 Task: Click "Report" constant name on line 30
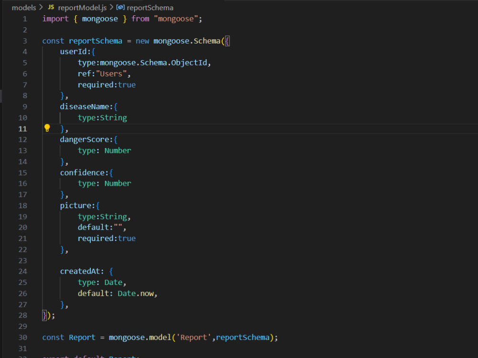(82, 337)
